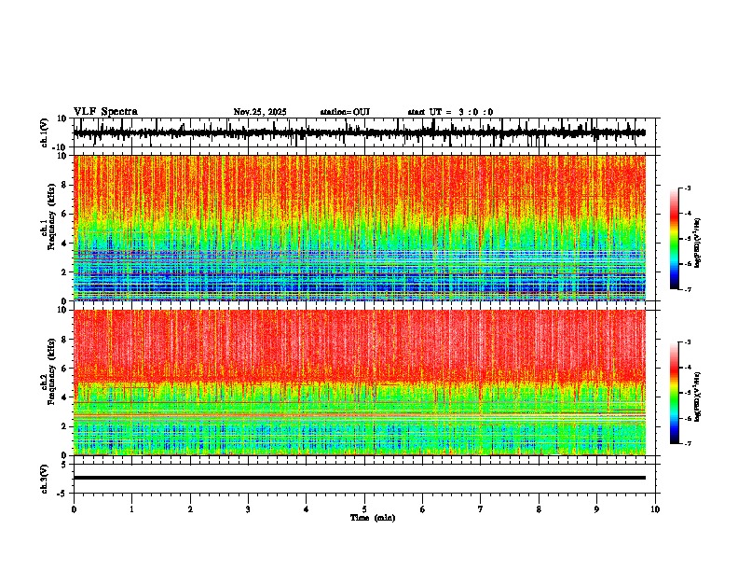Screen dimensions: 738x571
Task: Select the "Time (min)" axis label
Action: [373, 518]
